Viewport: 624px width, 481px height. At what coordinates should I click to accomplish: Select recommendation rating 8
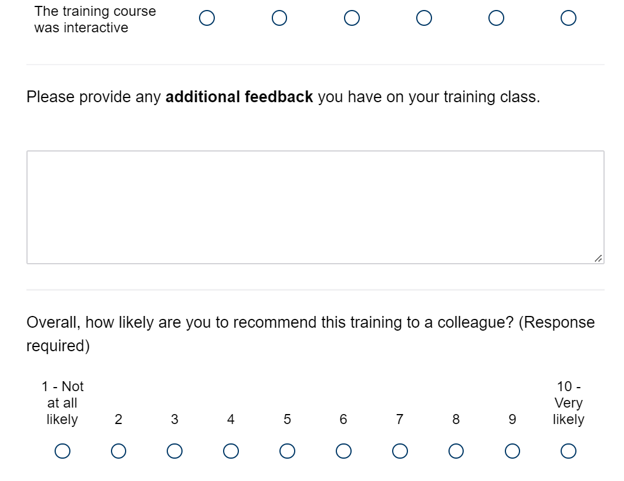(x=456, y=451)
